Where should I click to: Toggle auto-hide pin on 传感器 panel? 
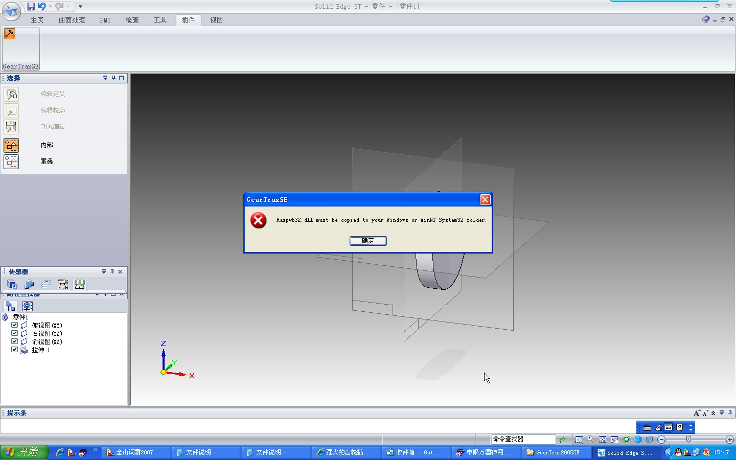(x=112, y=271)
